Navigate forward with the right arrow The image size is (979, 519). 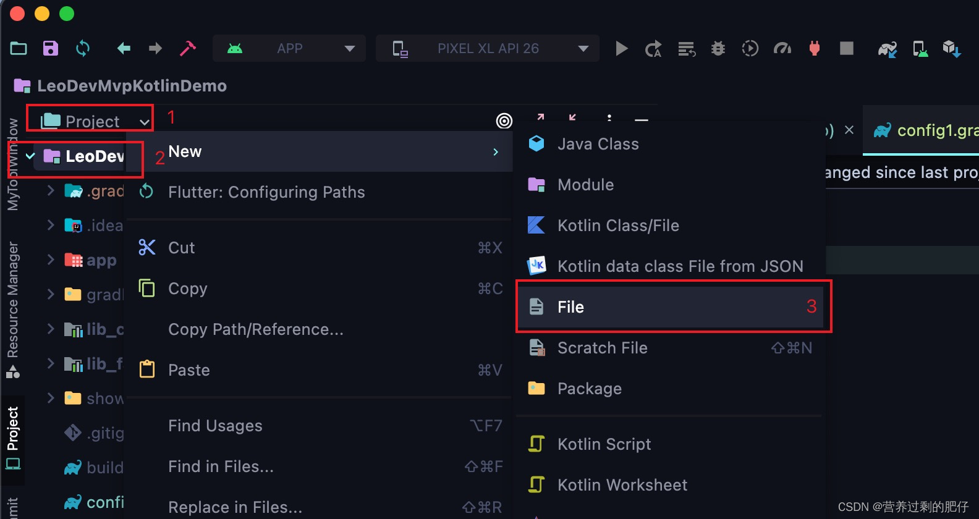(x=155, y=48)
